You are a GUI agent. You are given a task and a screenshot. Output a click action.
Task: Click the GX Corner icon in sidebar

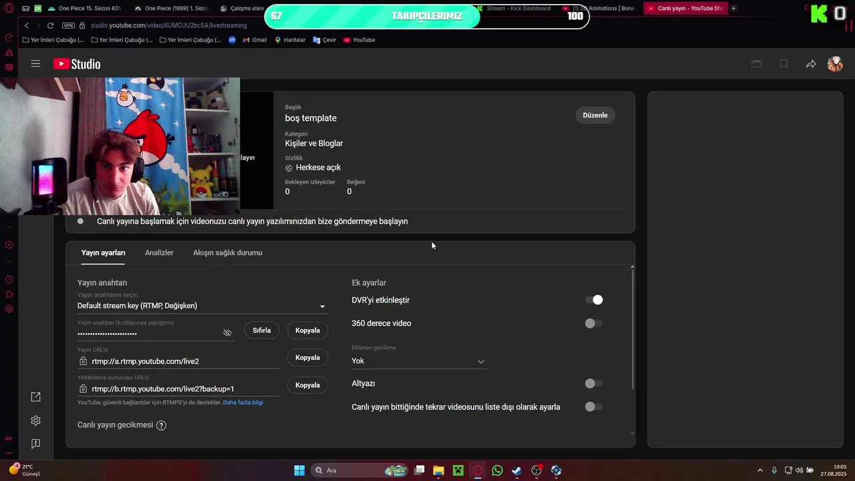point(9,438)
